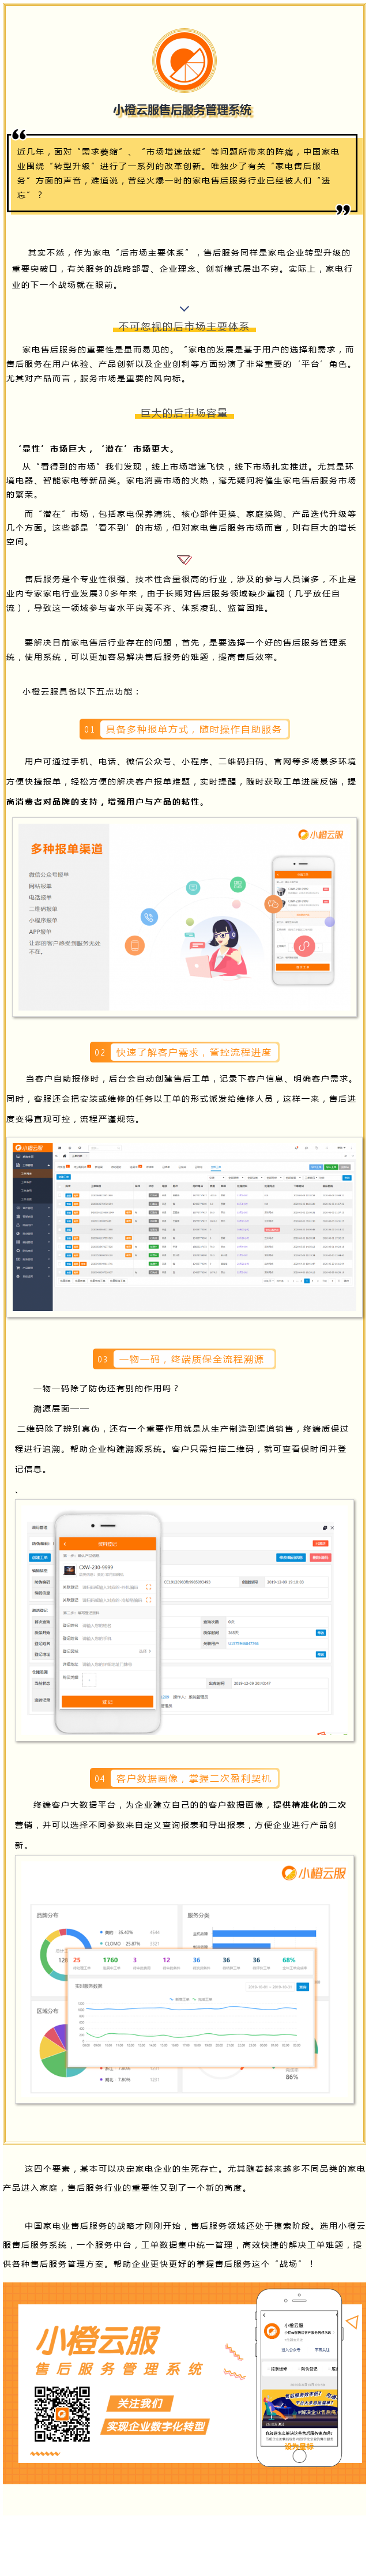Image resolution: width=369 pixels, height=2576 pixels.
Task: Click the red round button on the phone mockup
Action: [x=304, y=945]
